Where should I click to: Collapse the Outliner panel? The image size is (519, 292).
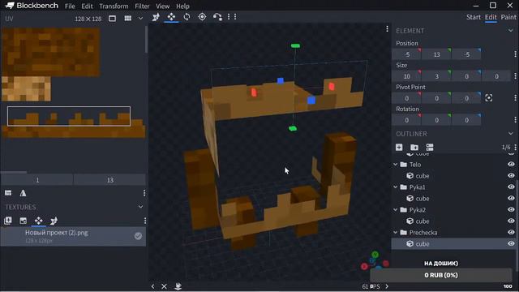(510, 134)
